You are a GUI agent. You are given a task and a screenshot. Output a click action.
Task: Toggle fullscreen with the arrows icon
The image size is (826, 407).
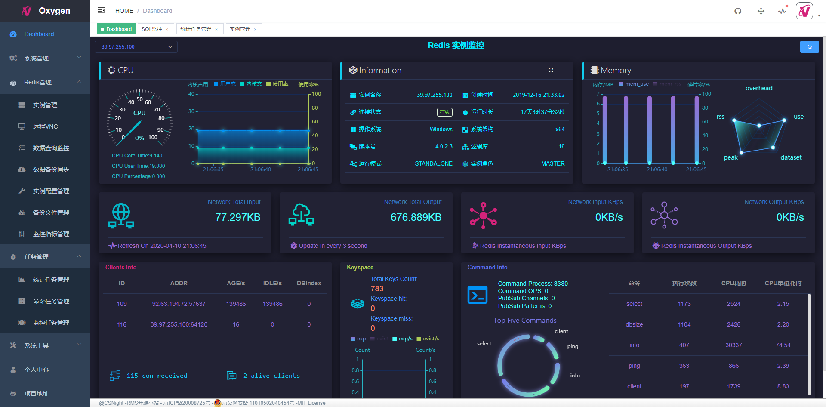tap(761, 11)
